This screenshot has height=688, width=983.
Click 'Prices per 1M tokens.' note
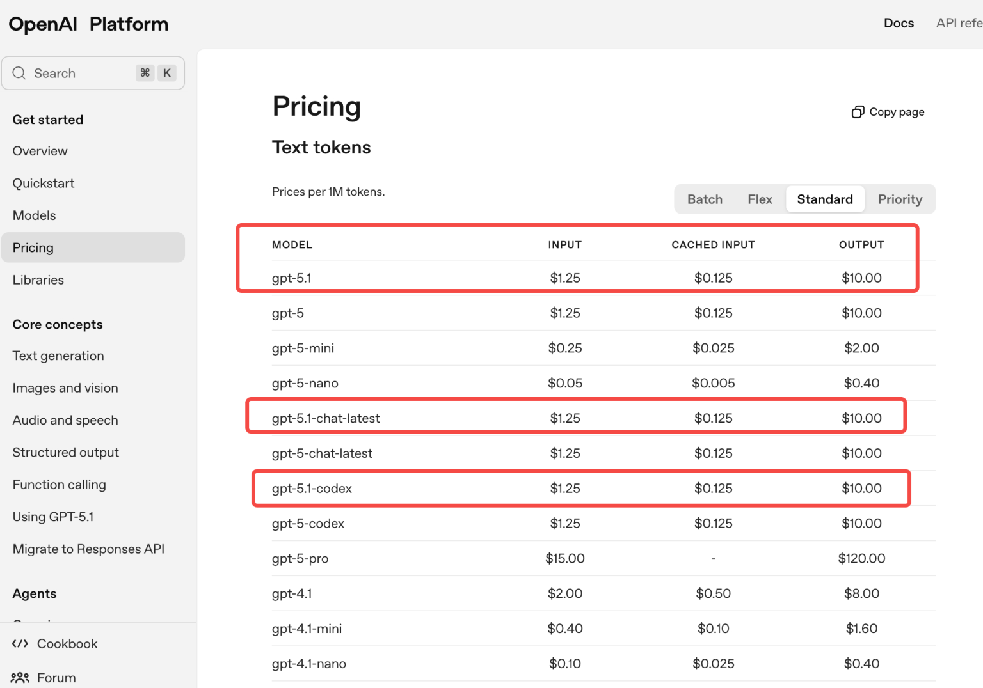pyautogui.click(x=328, y=192)
